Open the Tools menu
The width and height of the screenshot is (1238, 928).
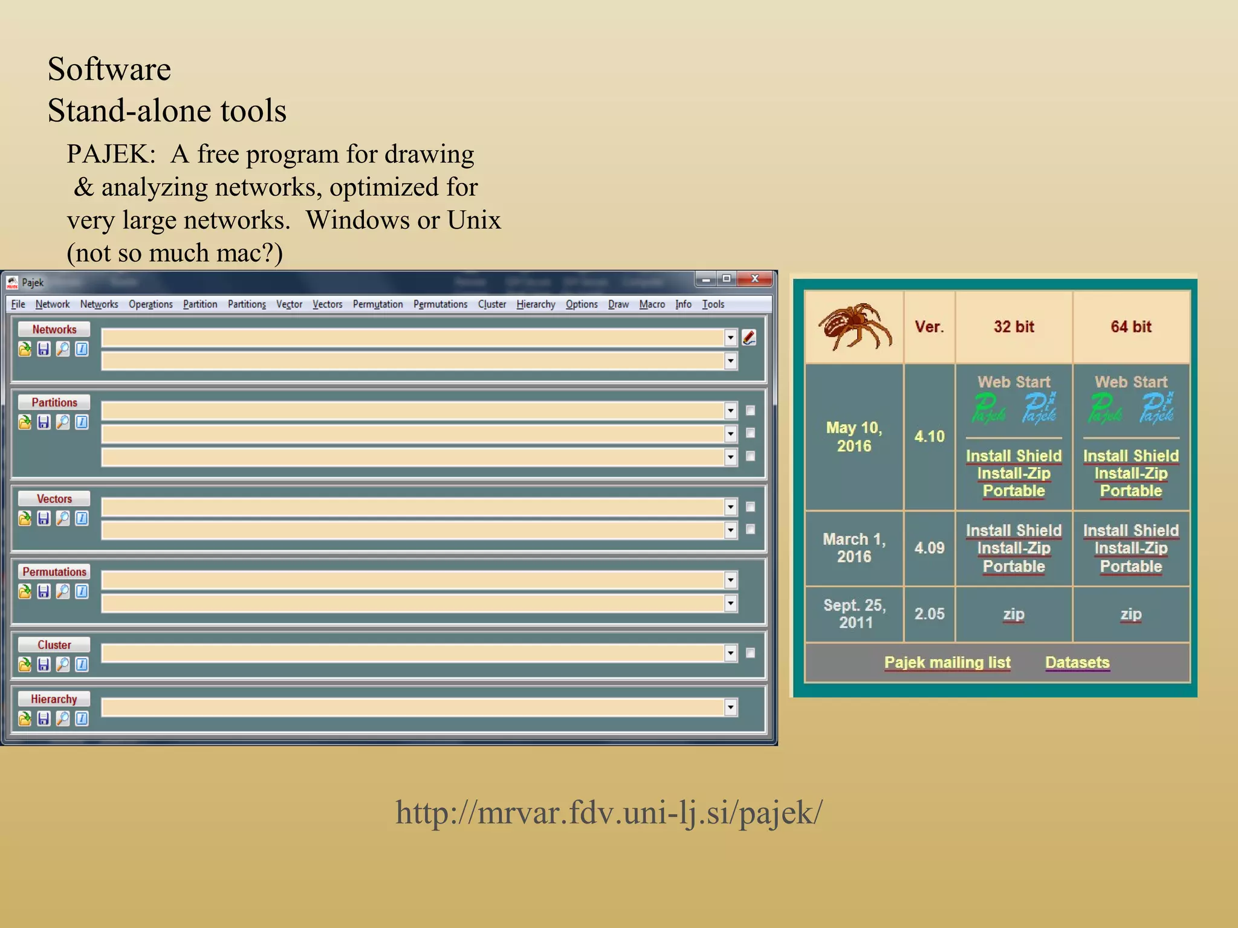[x=713, y=304]
